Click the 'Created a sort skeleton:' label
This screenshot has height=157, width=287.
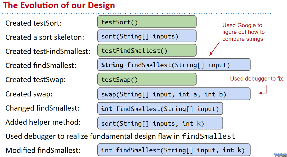point(45,37)
